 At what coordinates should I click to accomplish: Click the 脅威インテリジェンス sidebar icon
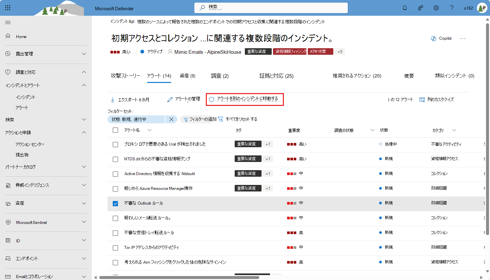point(8,185)
